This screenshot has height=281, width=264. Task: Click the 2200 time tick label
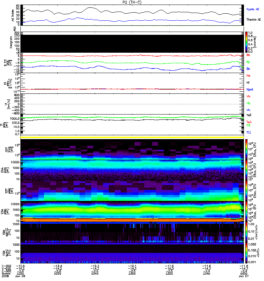pos(20,274)
